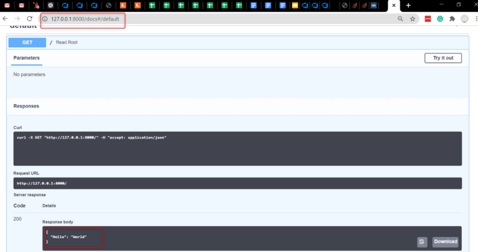Open the Chrome three-dot menu

[x=476, y=19]
